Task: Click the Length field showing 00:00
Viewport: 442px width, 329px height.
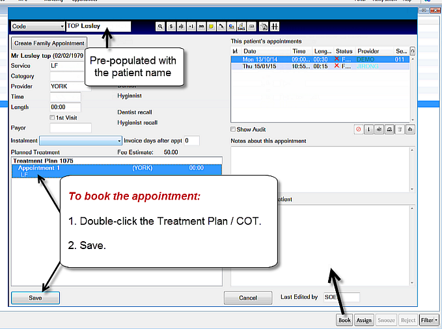Action: [x=65, y=107]
